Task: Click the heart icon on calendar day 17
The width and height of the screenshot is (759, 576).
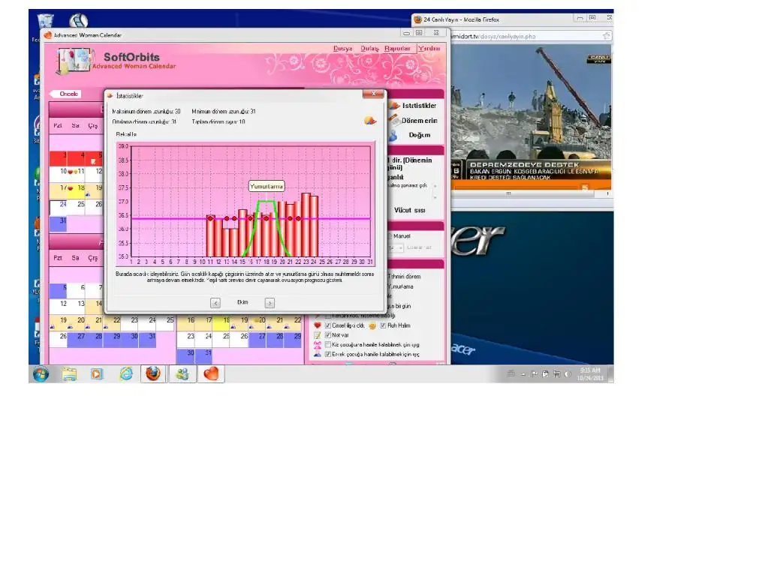Action: pyautogui.click(x=70, y=188)
